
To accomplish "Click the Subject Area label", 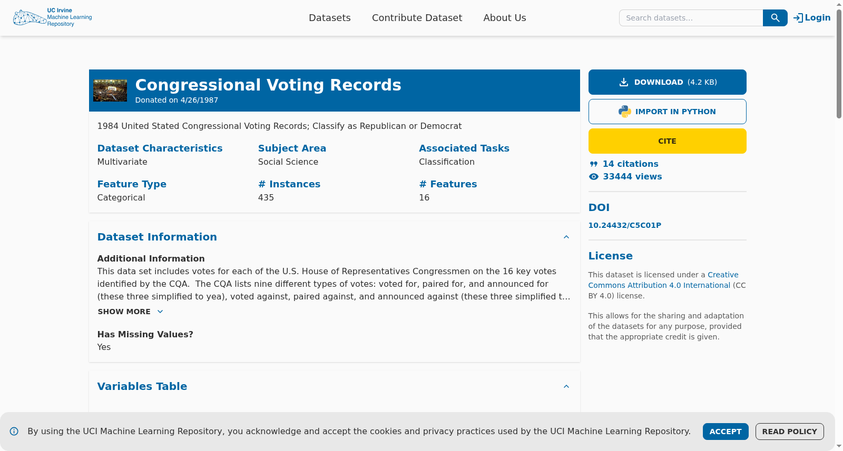I will pos(292,148).
